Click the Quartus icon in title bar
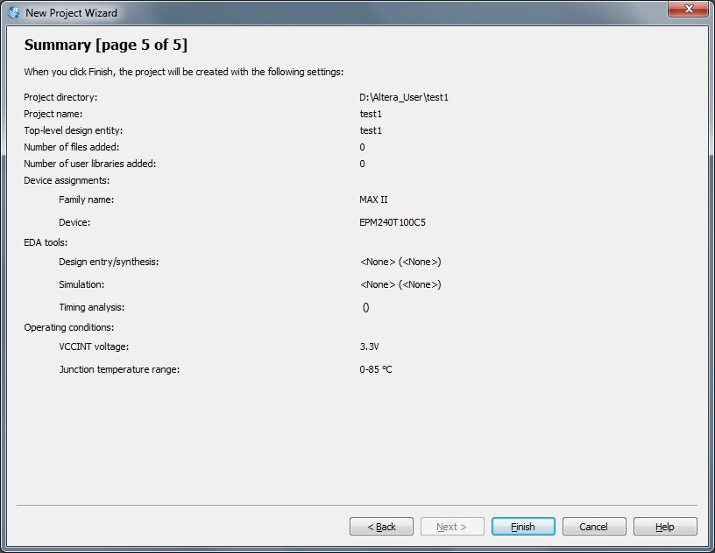The width and height of the screenshot is (715, 553). tap(14, 12)
